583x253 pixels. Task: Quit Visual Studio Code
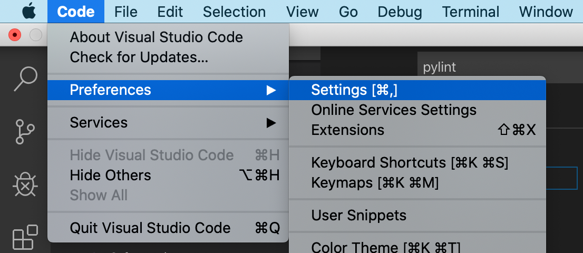[150, 228]
